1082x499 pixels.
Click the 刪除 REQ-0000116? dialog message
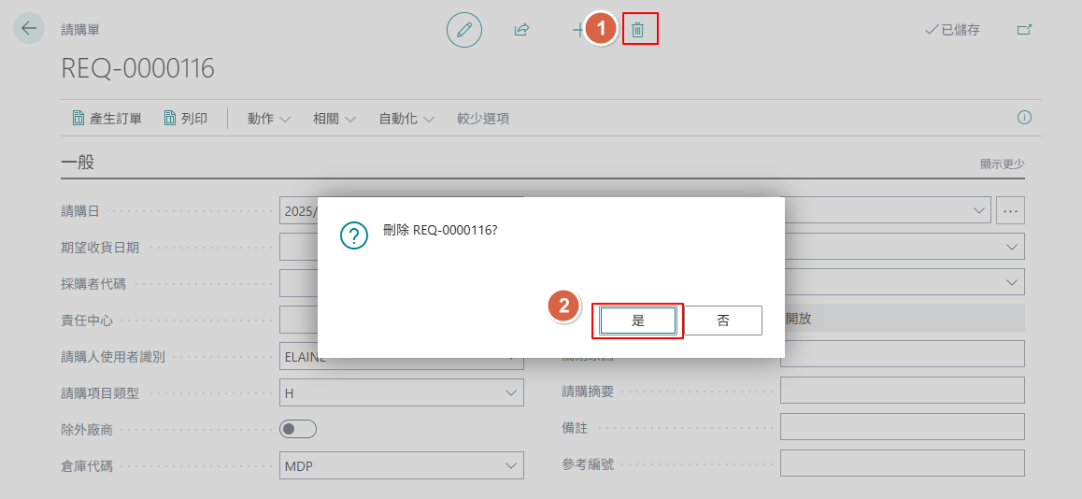440,231
